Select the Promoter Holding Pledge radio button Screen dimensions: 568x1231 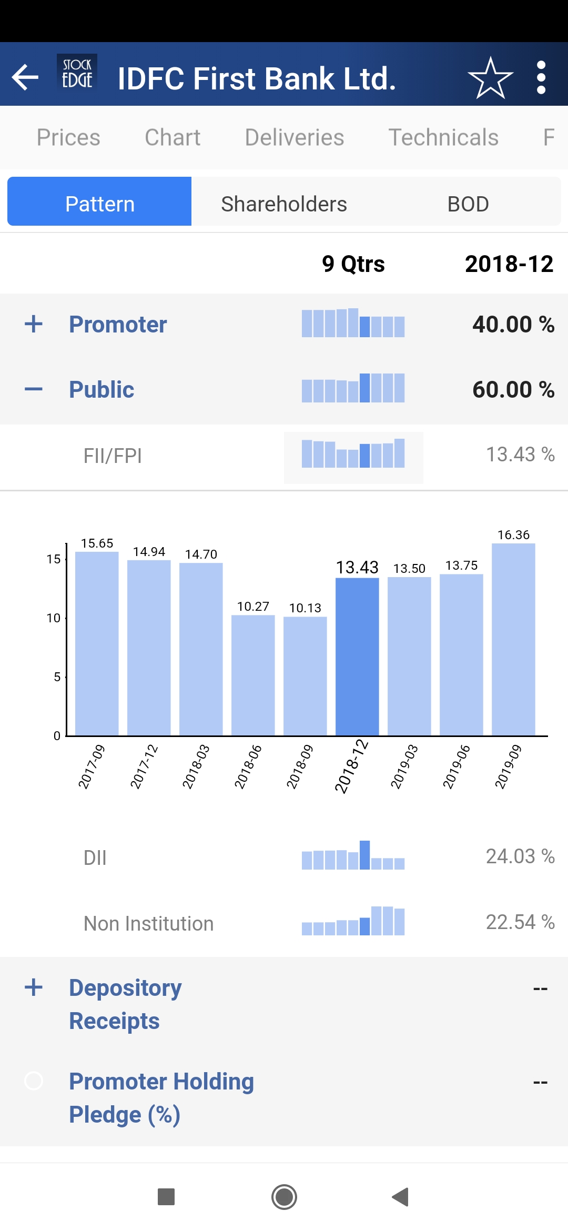tap(34, 1081)
